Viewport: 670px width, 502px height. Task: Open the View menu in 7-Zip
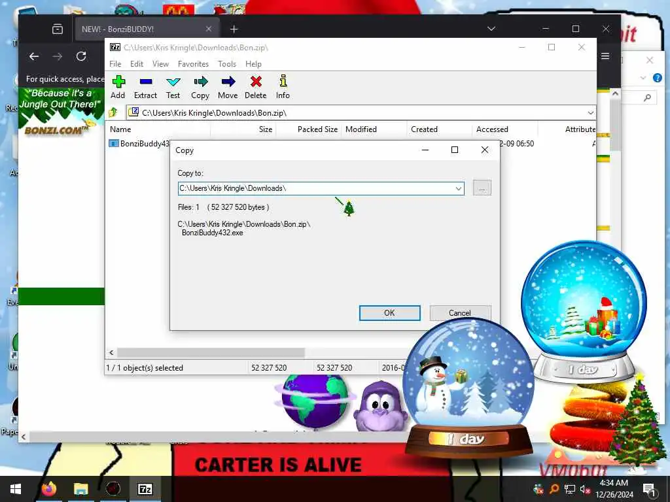click(x=160, y=64)
